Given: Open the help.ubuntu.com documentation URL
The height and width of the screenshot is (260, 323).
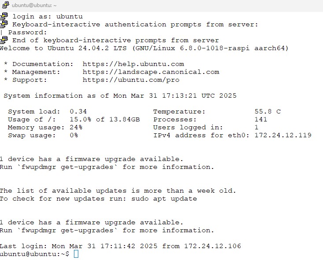Looking at the screenshot, I should (133, 64).
